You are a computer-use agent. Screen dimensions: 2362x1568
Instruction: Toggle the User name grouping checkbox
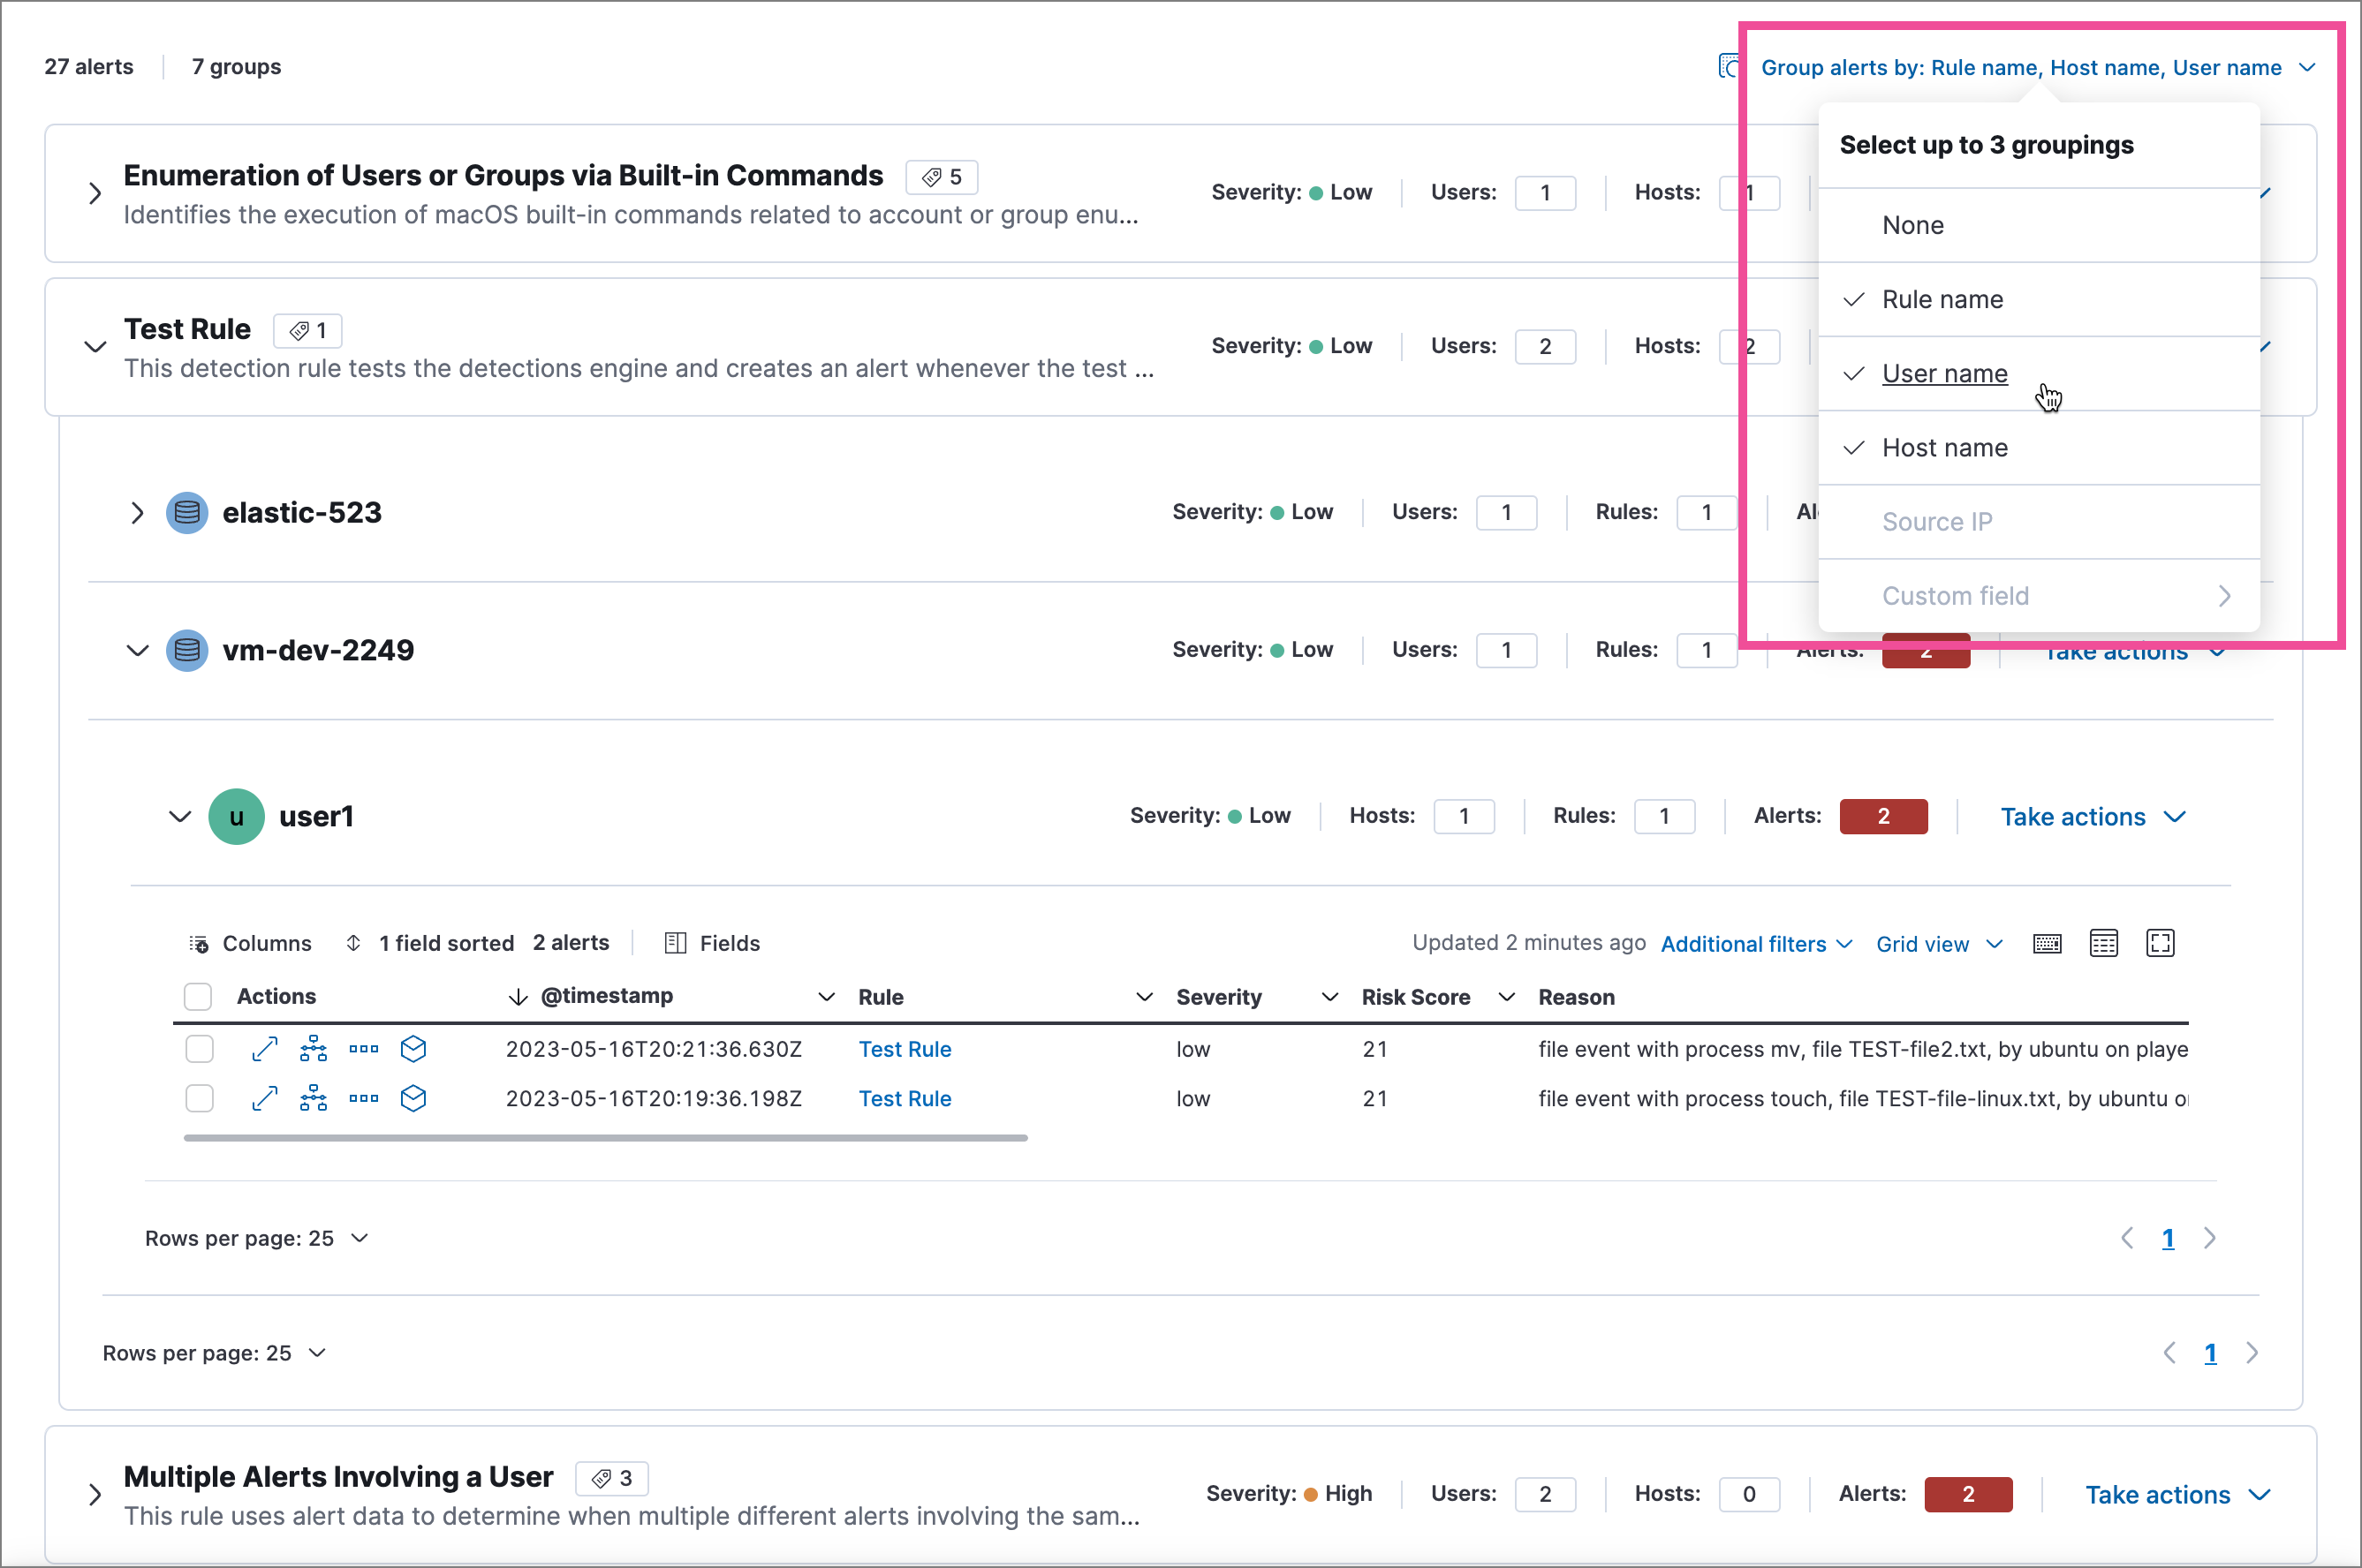tap(1943, 373)
